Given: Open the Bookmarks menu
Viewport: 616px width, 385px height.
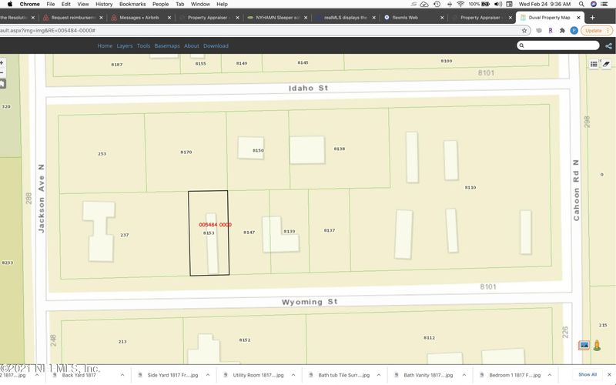Looking at the screenshot, I should [x=132, y=4].
